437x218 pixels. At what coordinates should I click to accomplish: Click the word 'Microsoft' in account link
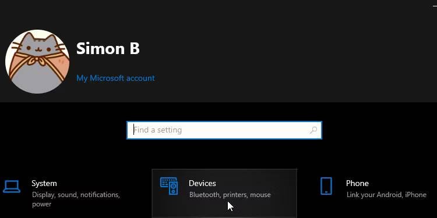click(x=107, y=78)
